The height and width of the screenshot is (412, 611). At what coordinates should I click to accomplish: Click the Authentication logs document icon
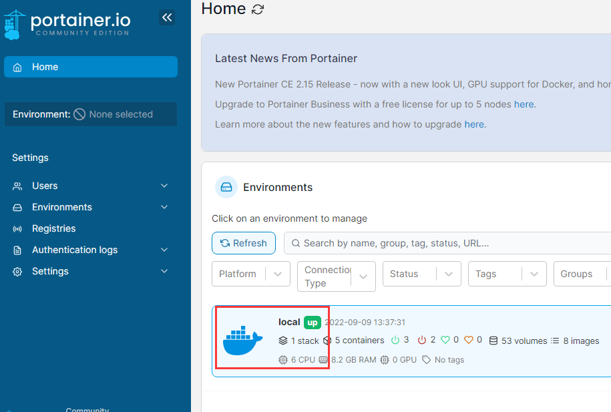(17, 250)
